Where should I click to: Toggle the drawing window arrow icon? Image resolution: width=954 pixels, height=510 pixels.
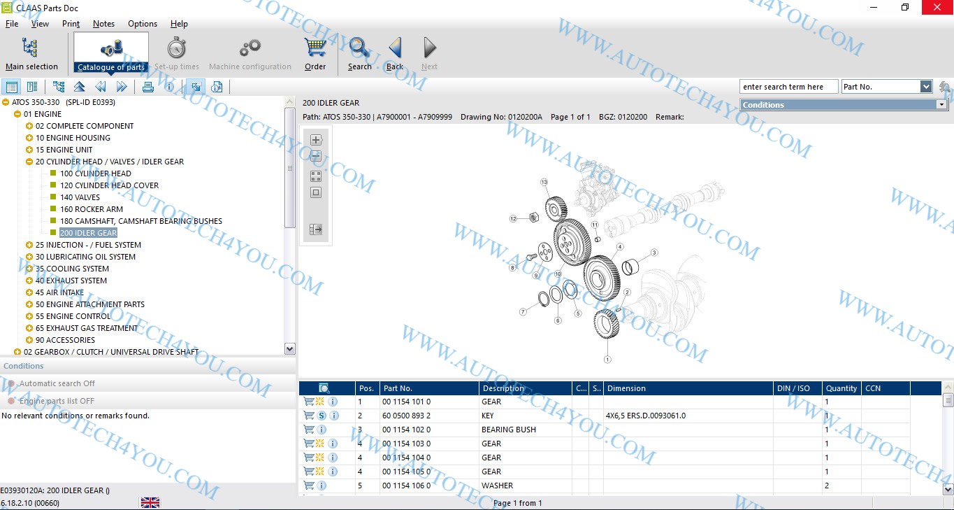tap(196, 87)
